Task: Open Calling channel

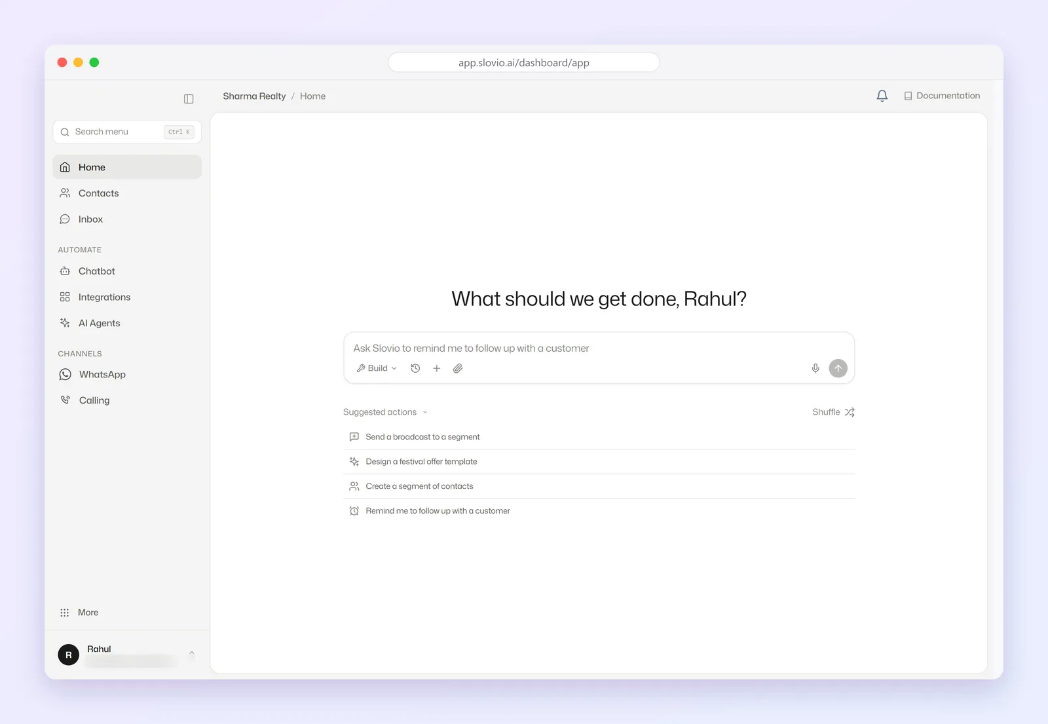Action: coord(127,400)
